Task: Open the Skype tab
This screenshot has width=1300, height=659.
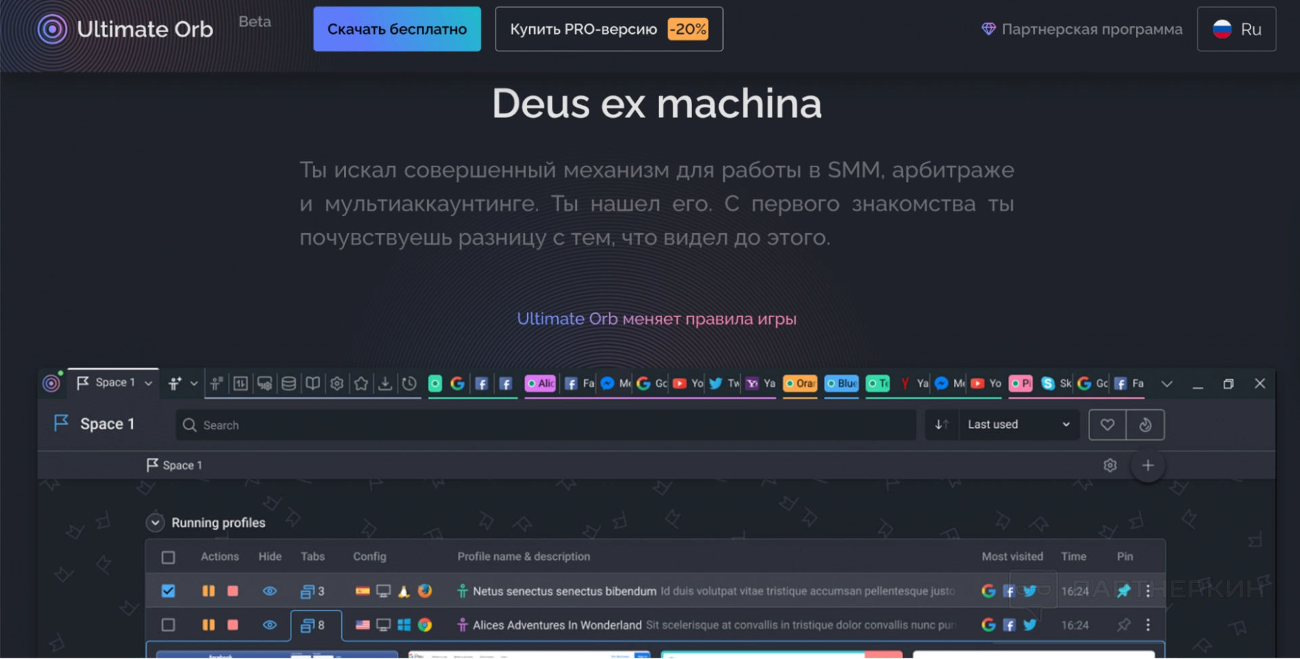Action: pos(1056,383)
